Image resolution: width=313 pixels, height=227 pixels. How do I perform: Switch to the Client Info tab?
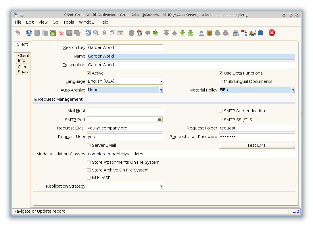[24, 58]
